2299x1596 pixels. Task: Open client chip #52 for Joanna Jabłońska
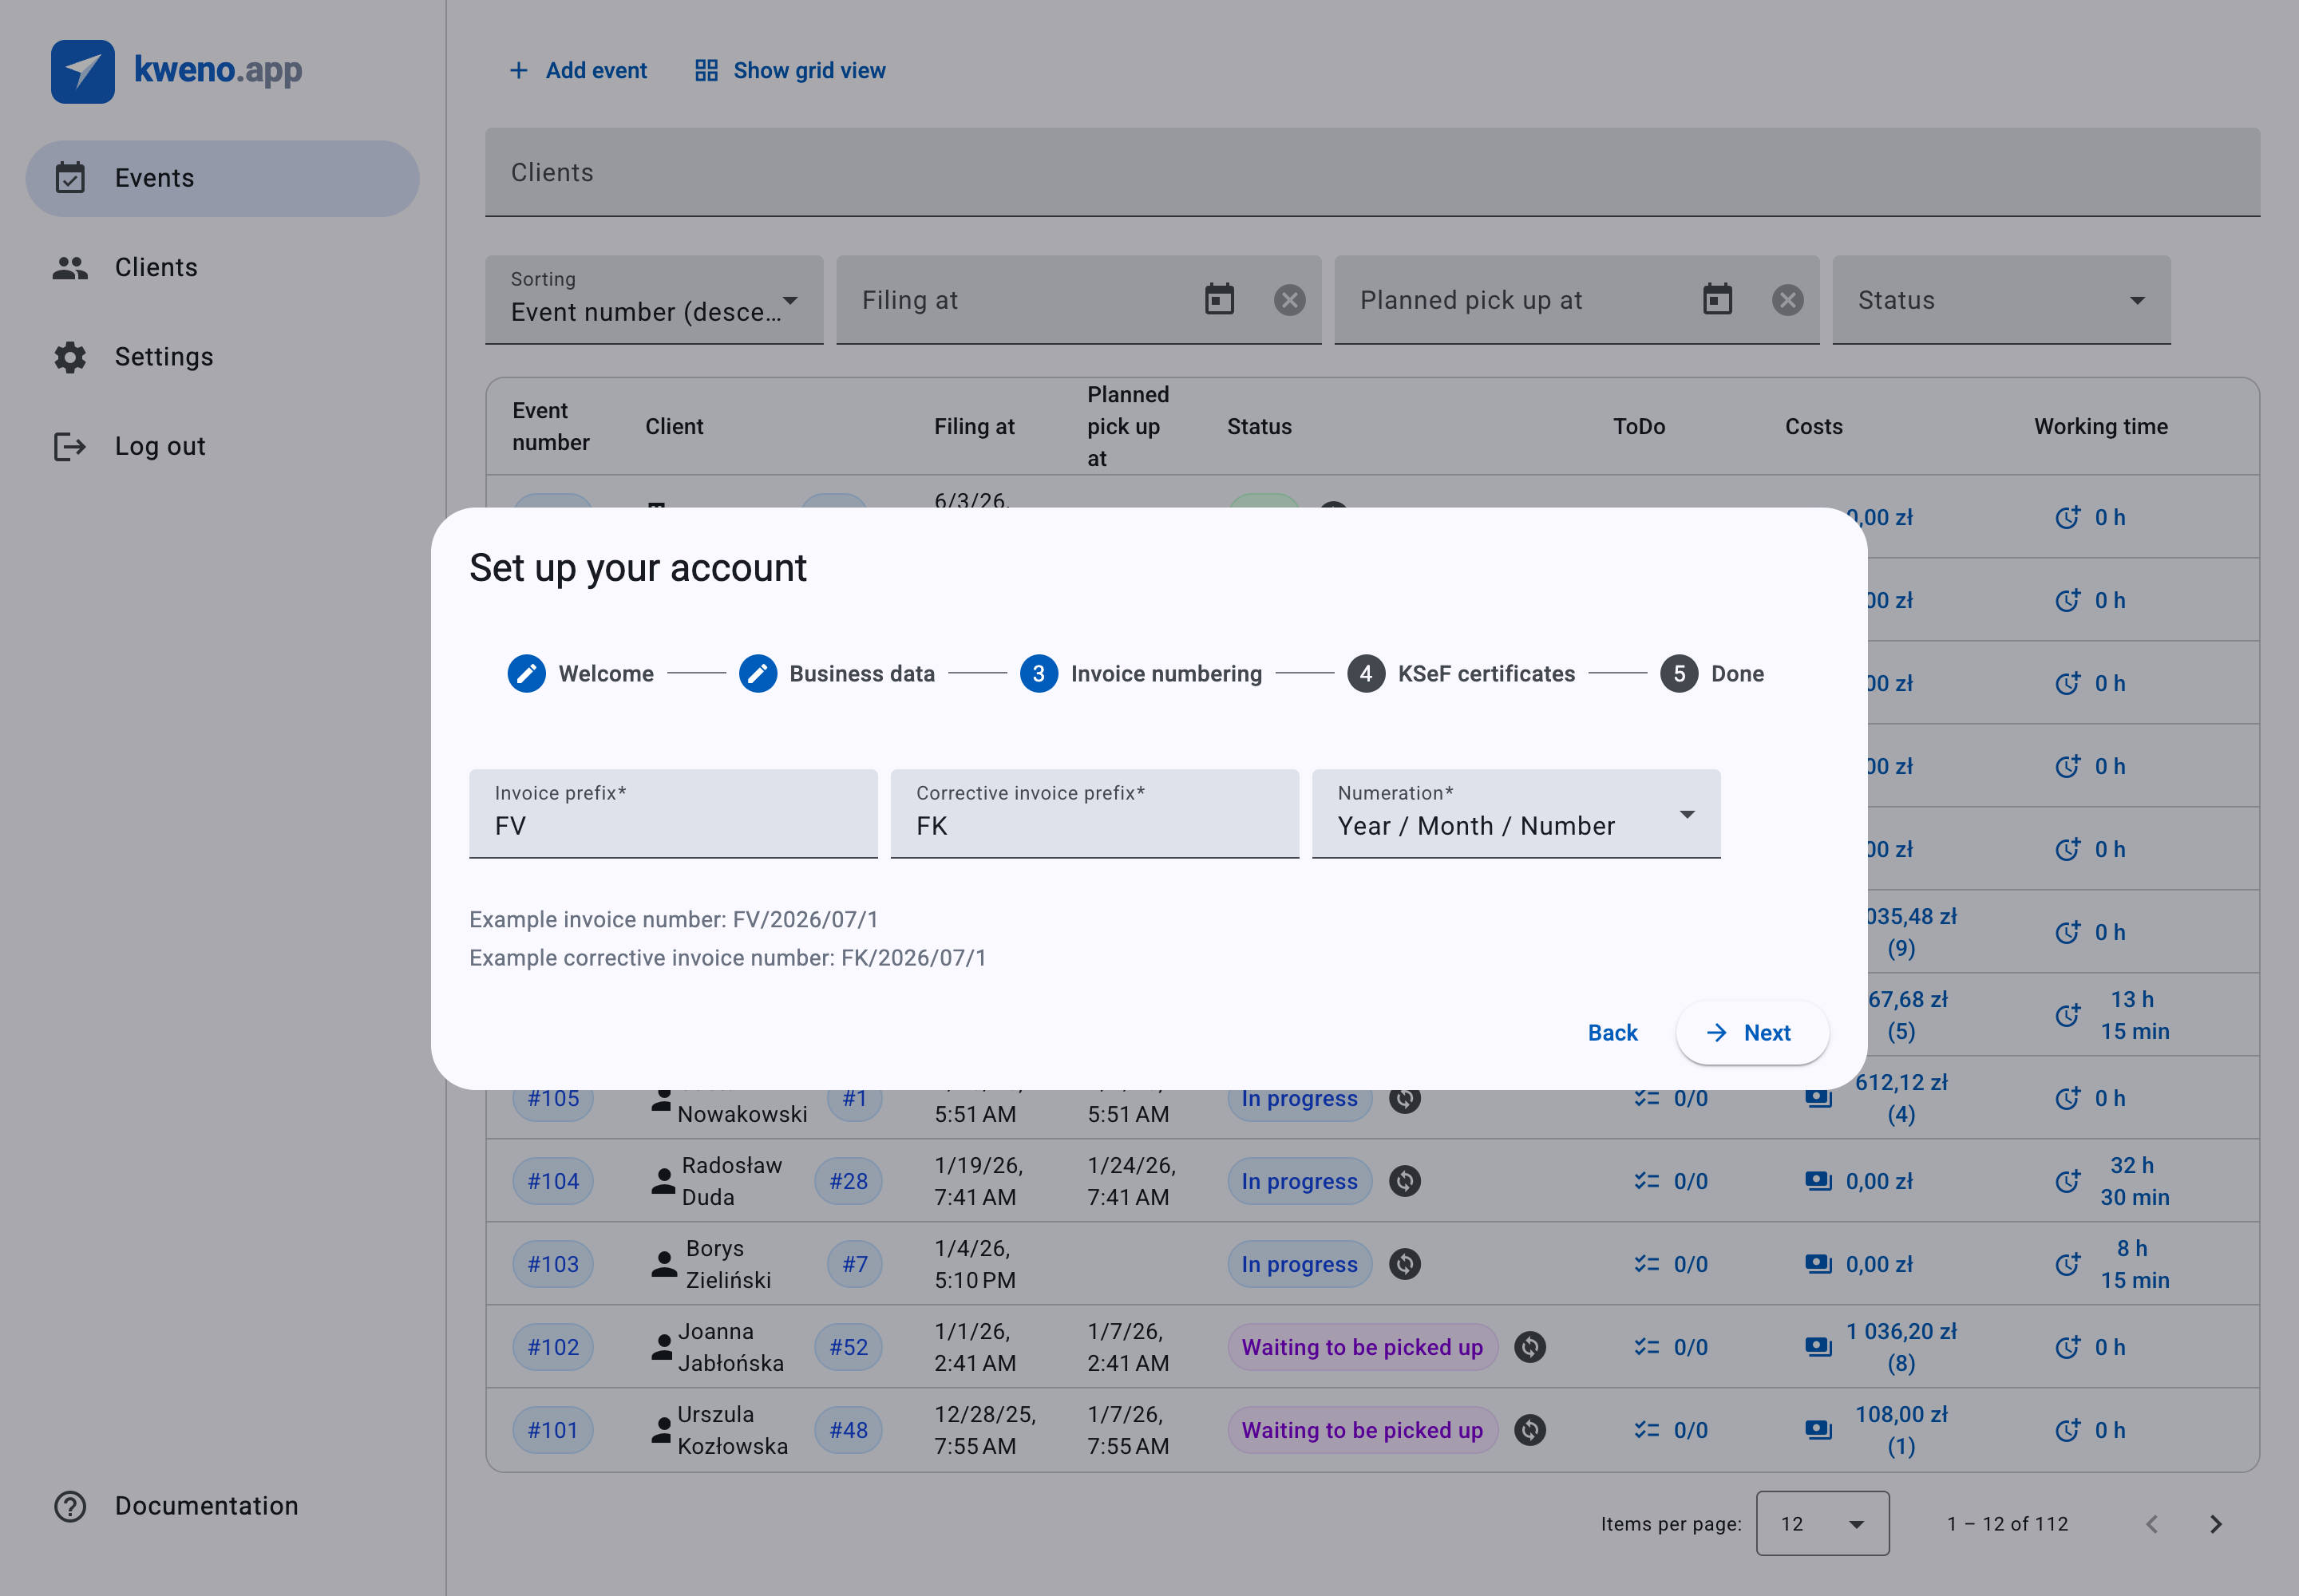tap(849, 1347)
